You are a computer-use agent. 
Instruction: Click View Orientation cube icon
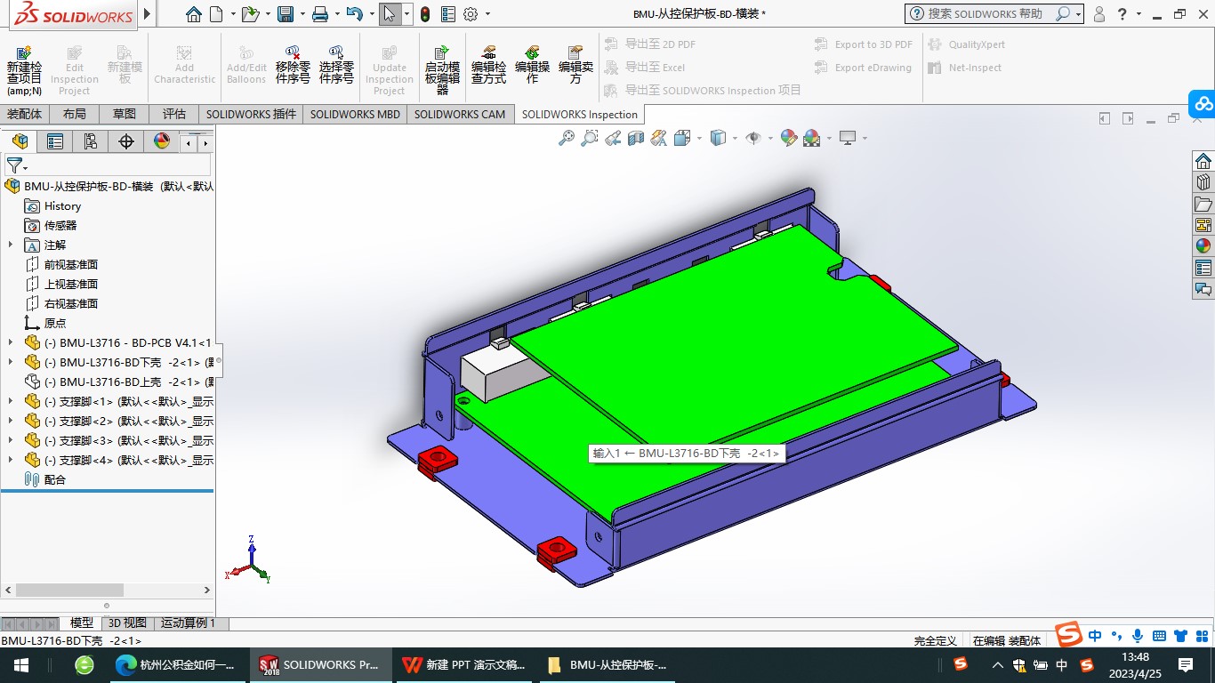click(x=682, y=138)
